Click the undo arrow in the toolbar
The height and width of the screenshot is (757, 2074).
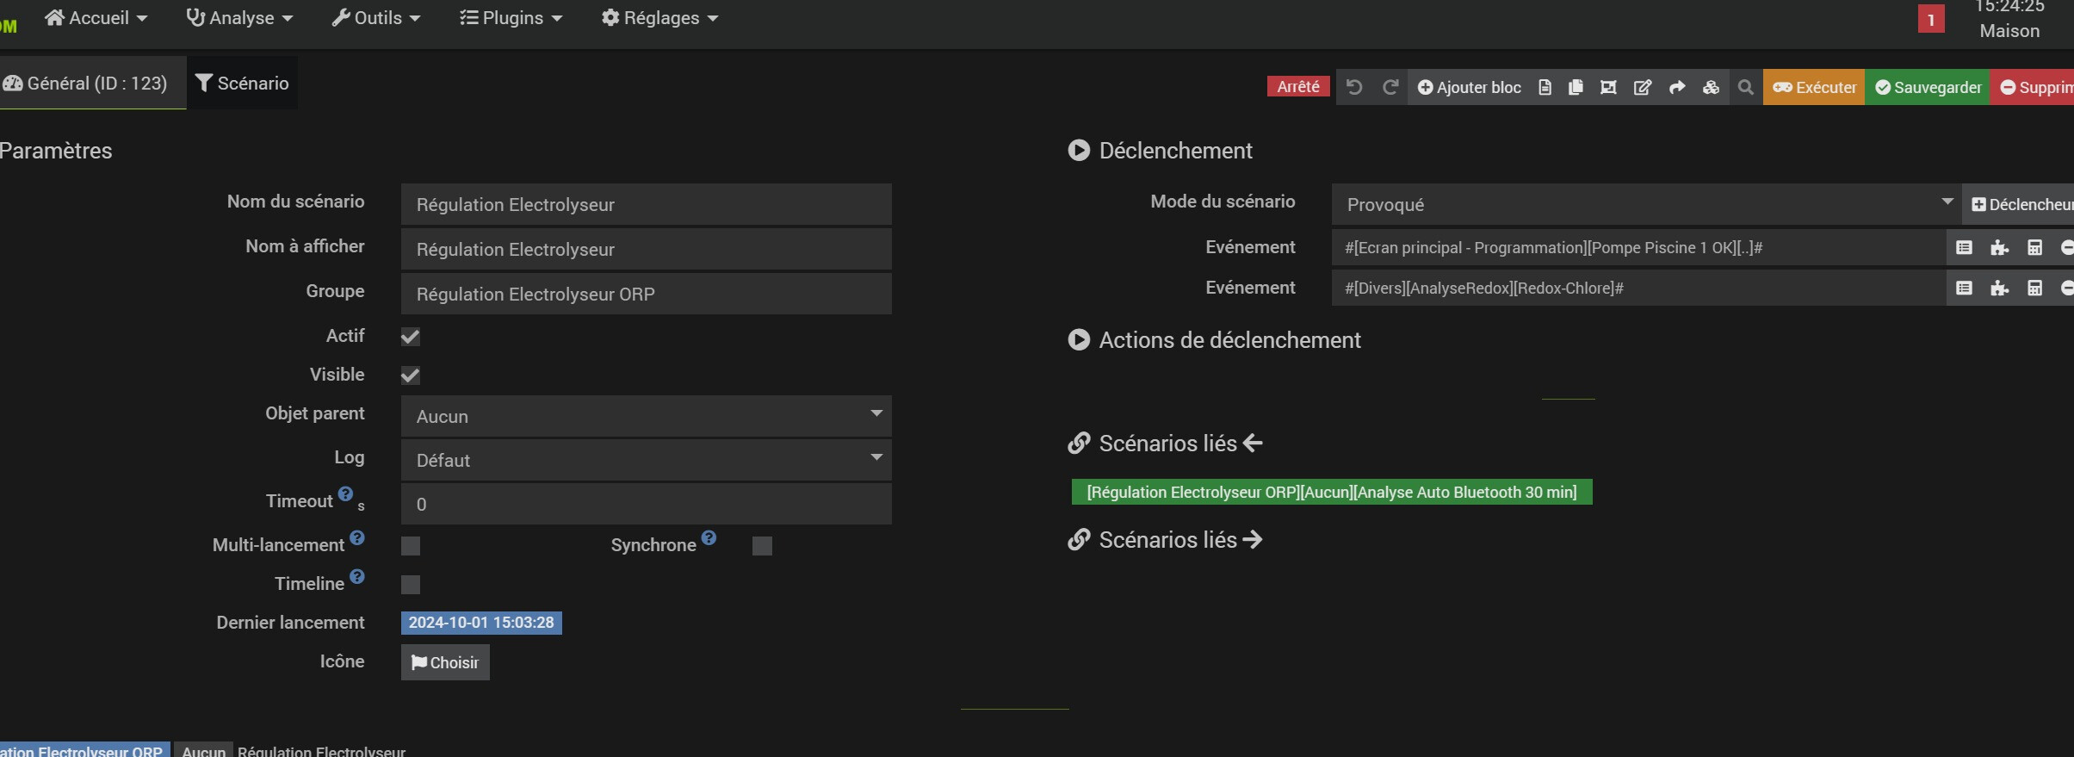(x=1354, y=87)
